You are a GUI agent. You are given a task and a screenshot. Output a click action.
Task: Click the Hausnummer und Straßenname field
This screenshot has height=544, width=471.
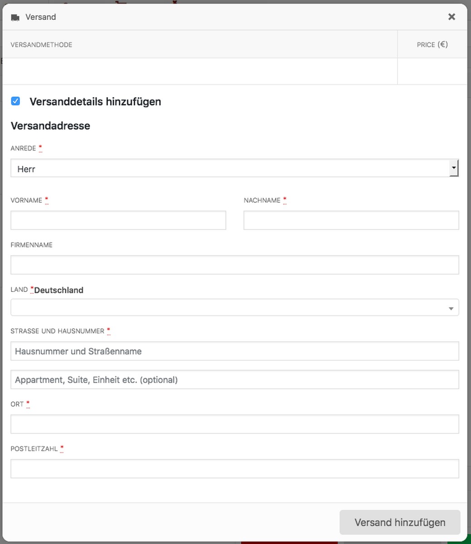pyautogui.click(x=235, y=351)
